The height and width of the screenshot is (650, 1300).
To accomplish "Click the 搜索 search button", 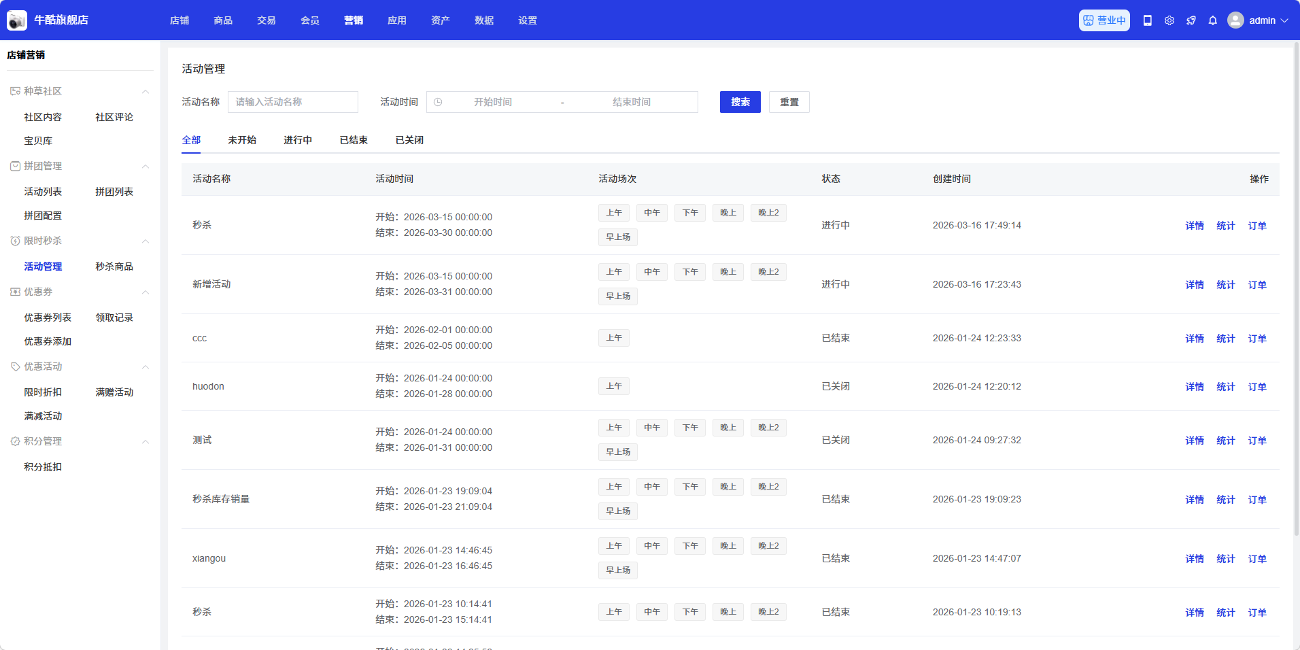I will 740,102.
